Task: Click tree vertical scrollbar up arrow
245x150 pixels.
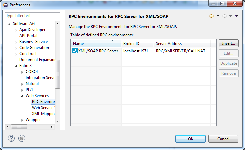Action: pos(58,24)
